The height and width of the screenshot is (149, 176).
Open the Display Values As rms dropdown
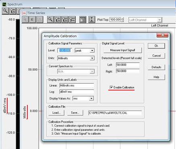91,99
